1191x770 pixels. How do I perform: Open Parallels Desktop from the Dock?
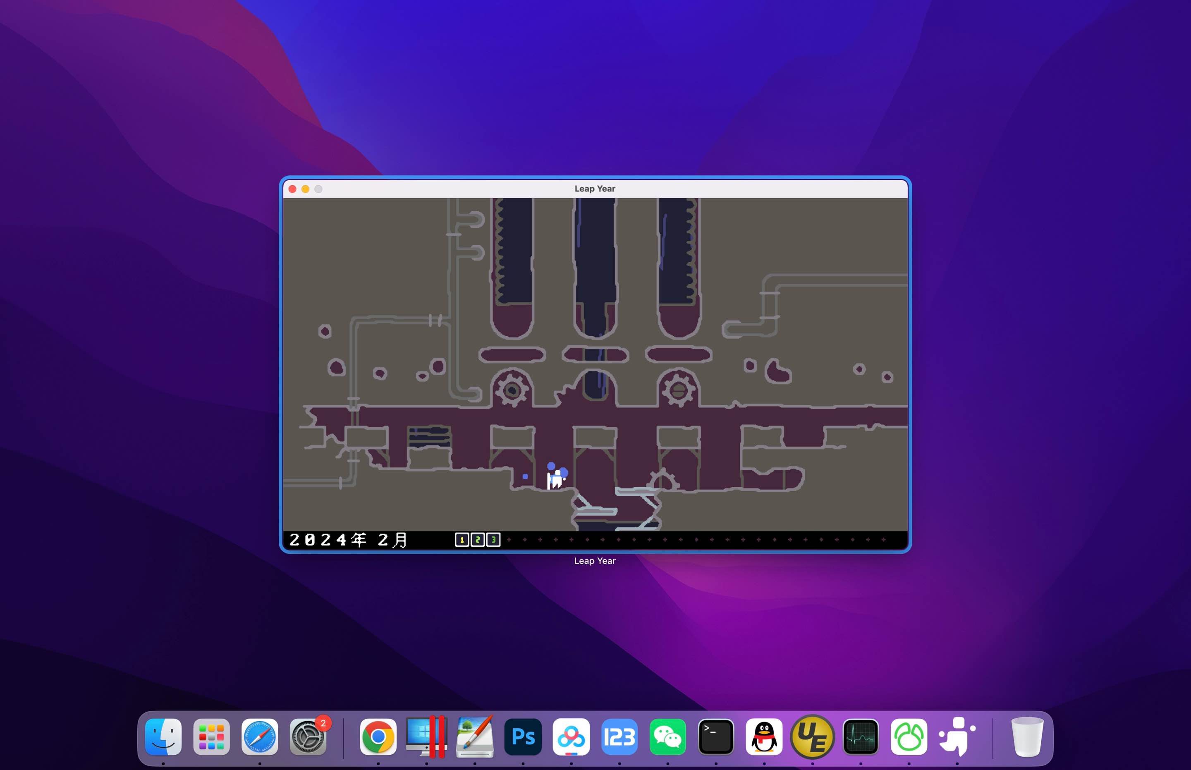coord(426,737)
